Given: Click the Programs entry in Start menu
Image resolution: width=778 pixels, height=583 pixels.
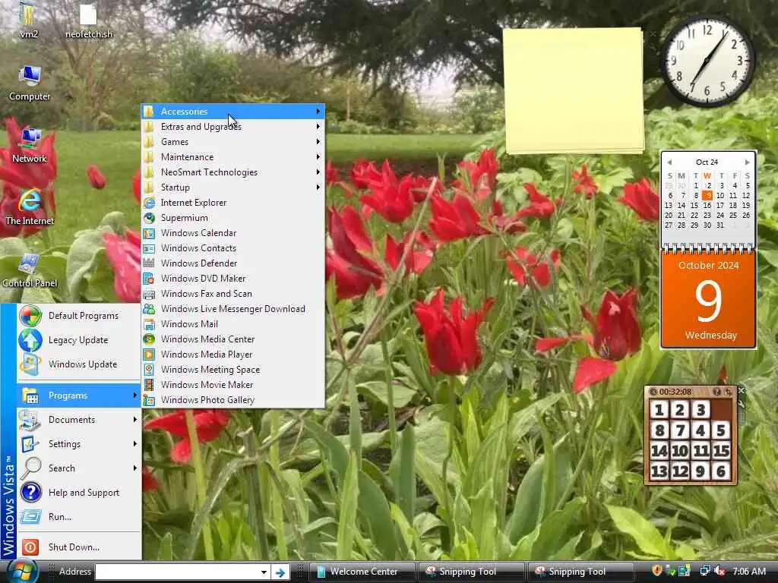Looking at the screenshot, I should [x=79, y=395].
